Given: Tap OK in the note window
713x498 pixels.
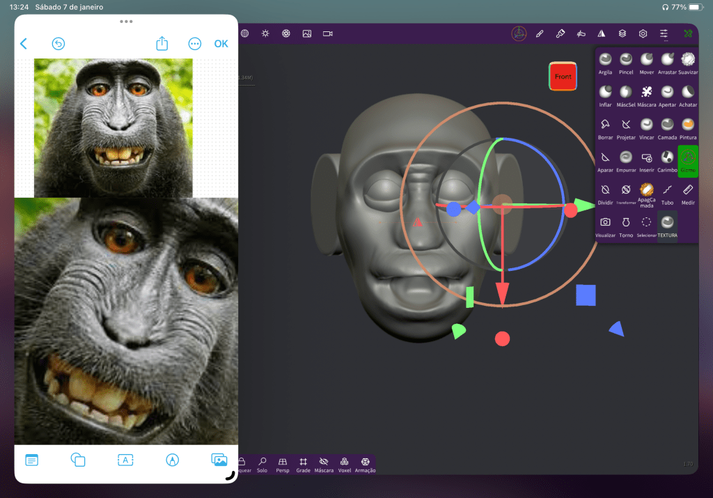Looking at the screenshot, I should [221, 44].
